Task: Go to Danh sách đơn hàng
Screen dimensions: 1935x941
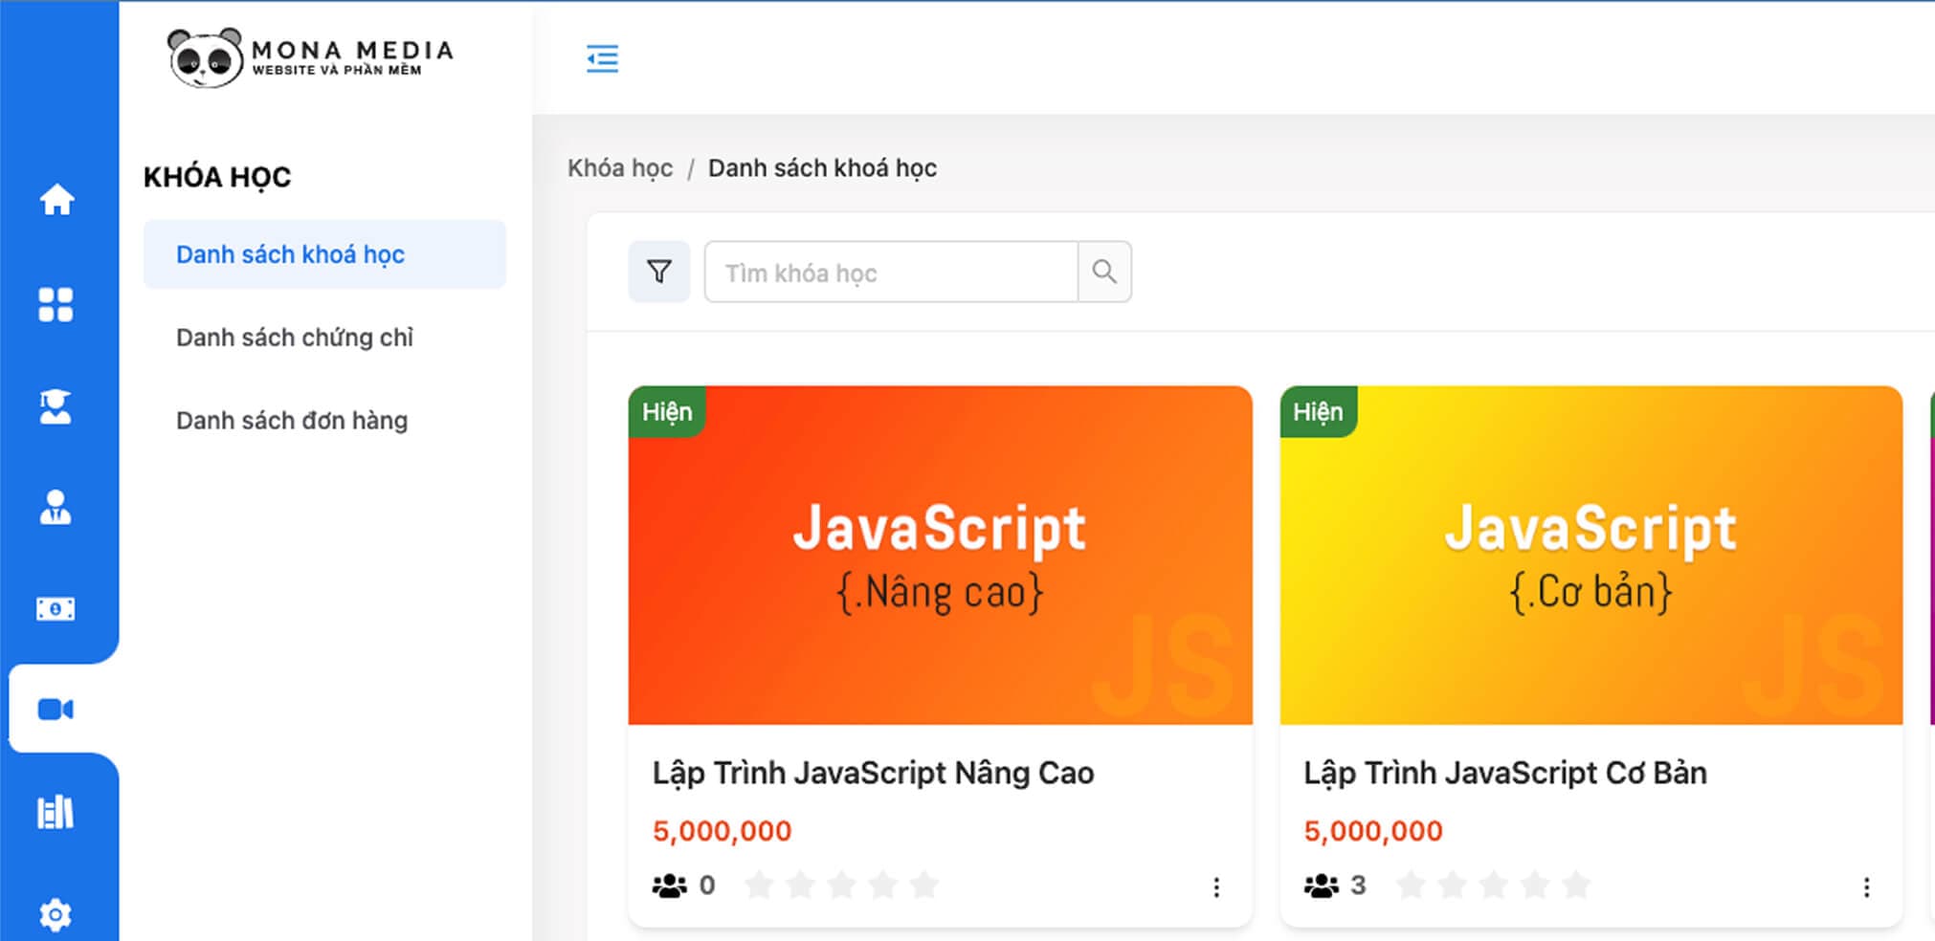Action: point(292,421)
